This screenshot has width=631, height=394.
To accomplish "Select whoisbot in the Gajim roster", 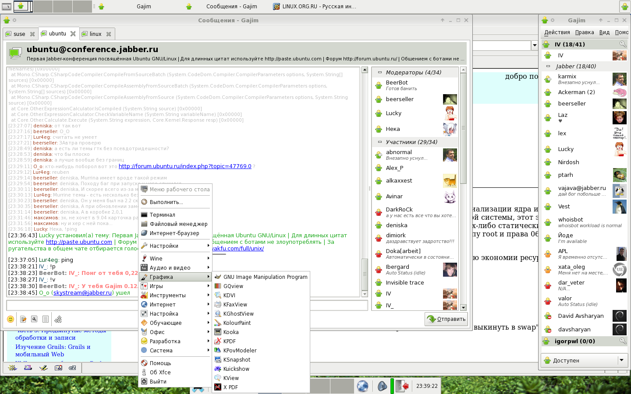I will pos(584,222).
